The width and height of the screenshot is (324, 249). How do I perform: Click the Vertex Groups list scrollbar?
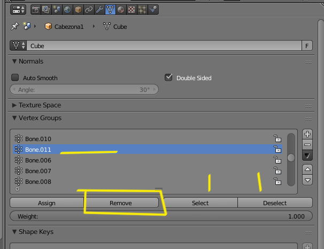[x=291, y=160]
